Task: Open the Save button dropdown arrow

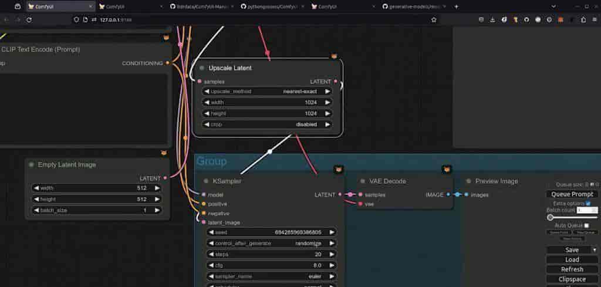Action: coord(595,250)
